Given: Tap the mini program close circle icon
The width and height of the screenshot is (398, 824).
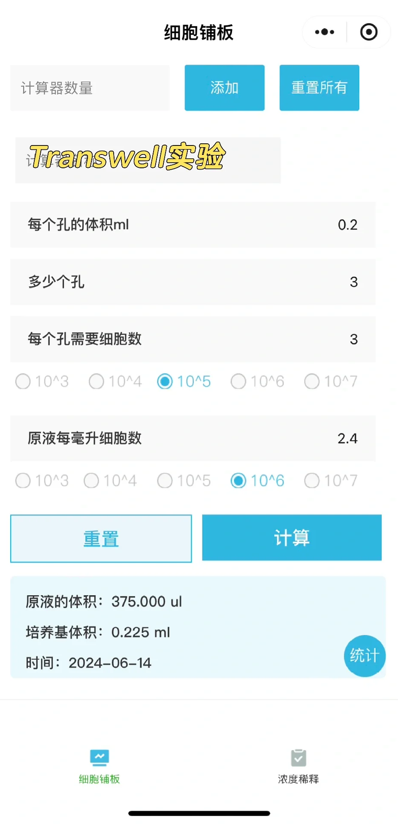Looking at the screenshot, I should point(369,32).
